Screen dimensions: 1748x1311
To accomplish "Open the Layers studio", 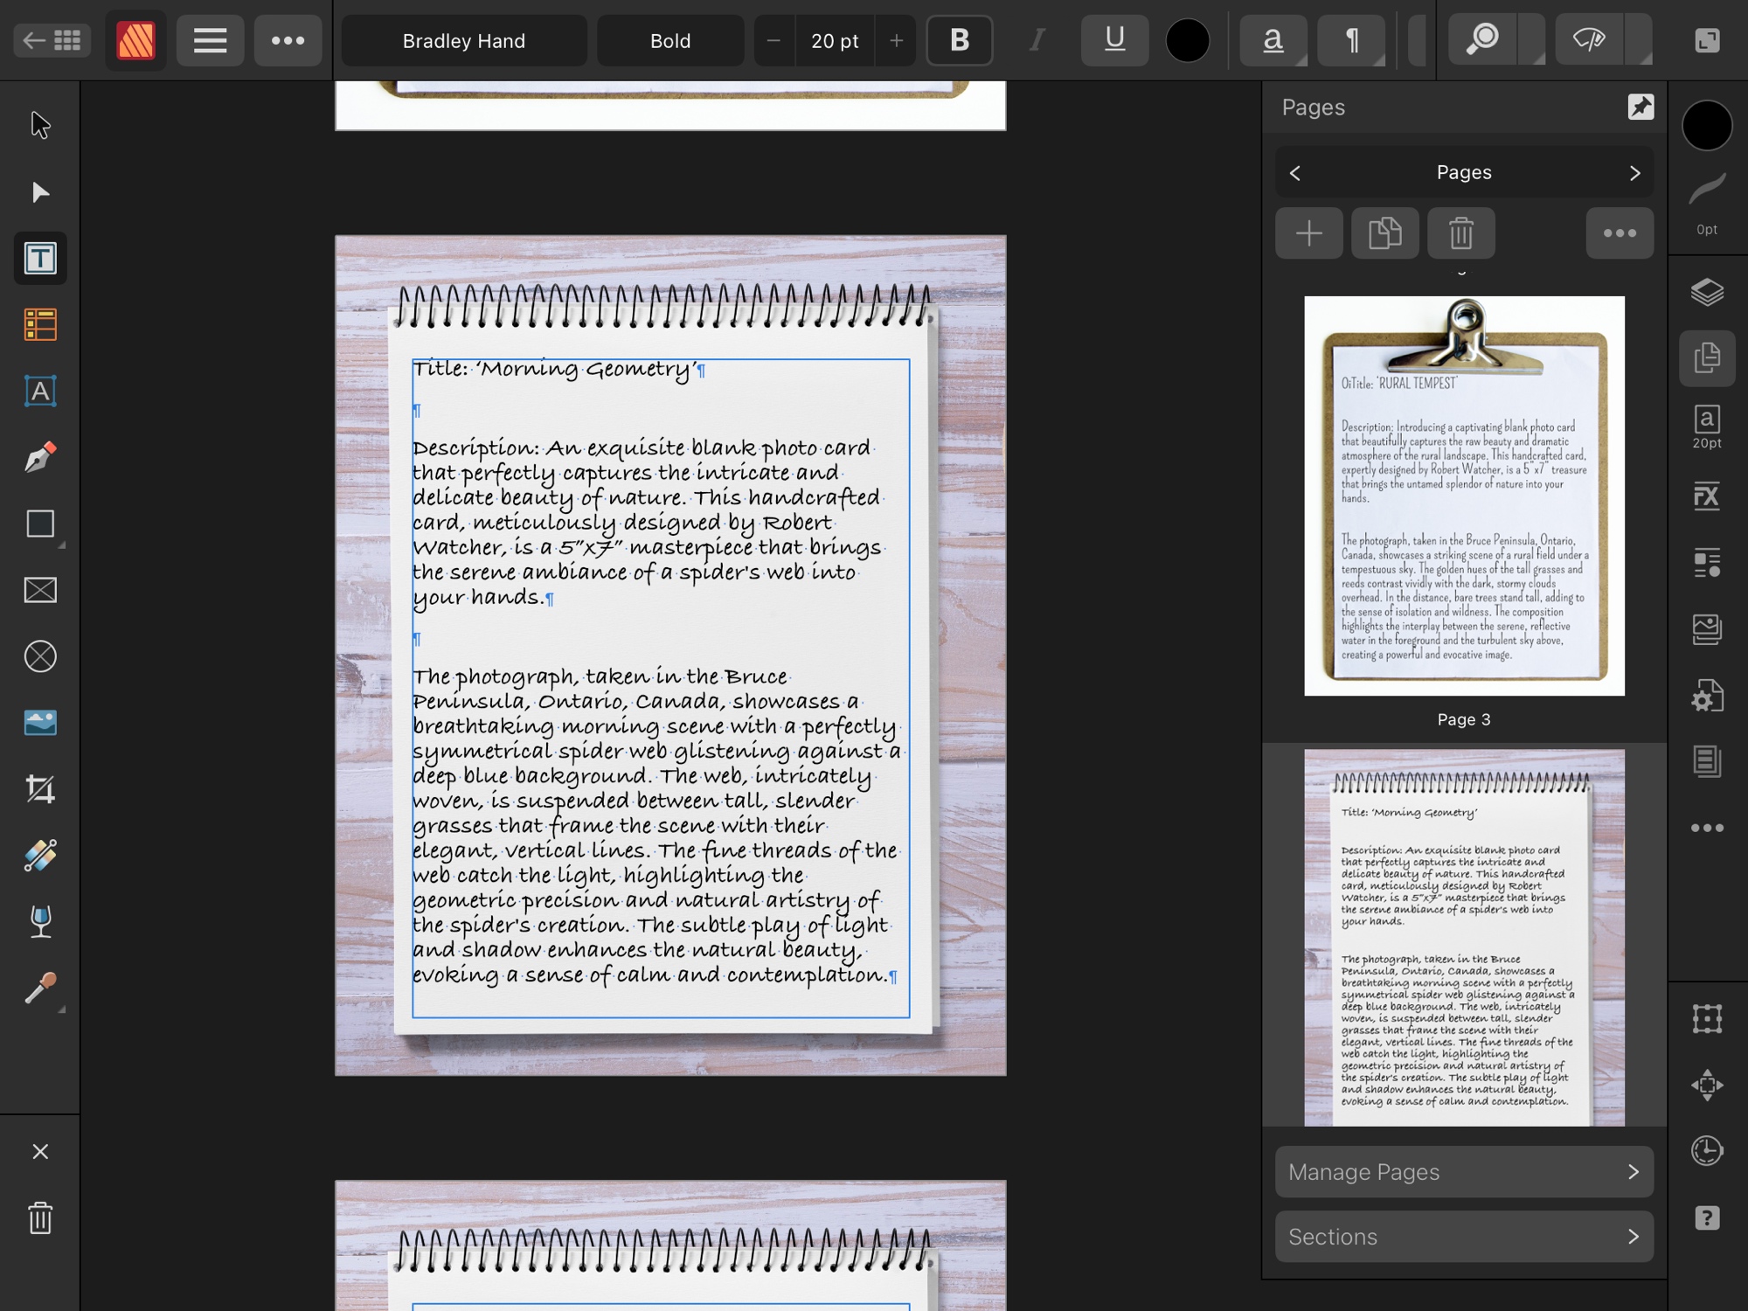I will coord(1707,291).
